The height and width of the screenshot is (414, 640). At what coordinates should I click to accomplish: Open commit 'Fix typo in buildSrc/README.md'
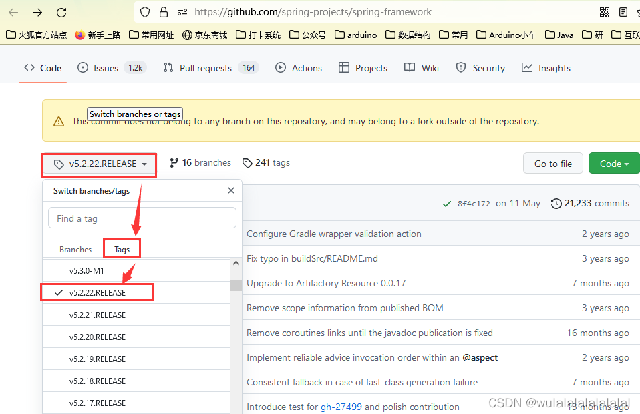312,258
